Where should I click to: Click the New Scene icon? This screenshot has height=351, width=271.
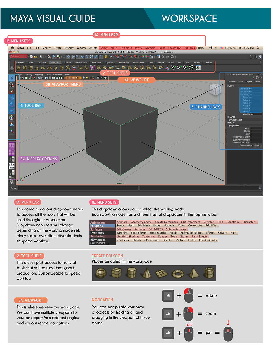[x=31, y=57]
